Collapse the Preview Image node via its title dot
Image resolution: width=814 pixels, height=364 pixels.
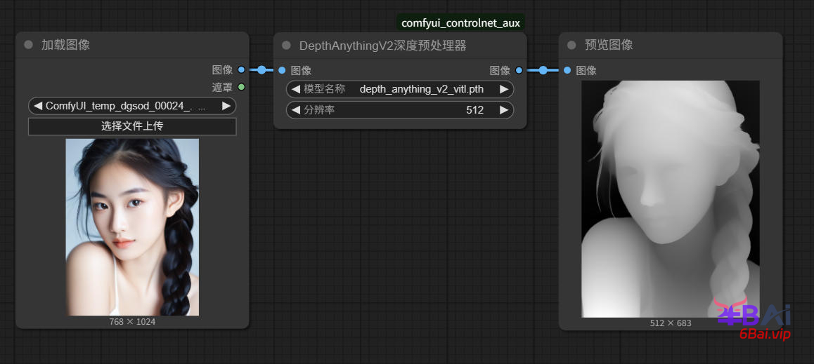coord(571,45)
